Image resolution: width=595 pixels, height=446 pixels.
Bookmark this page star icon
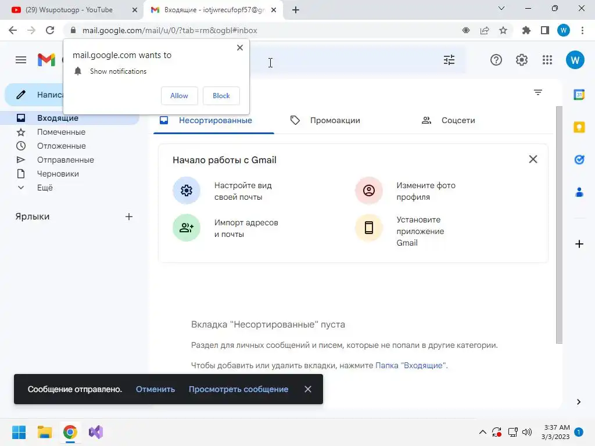(x=503, y=30)
